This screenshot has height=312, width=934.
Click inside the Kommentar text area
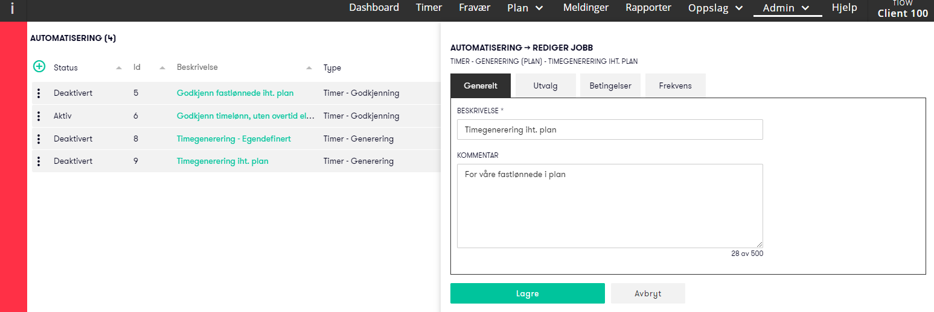pyautogui.click(x=610, y=206)
